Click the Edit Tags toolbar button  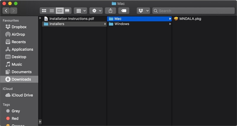(x=124, y=11)
